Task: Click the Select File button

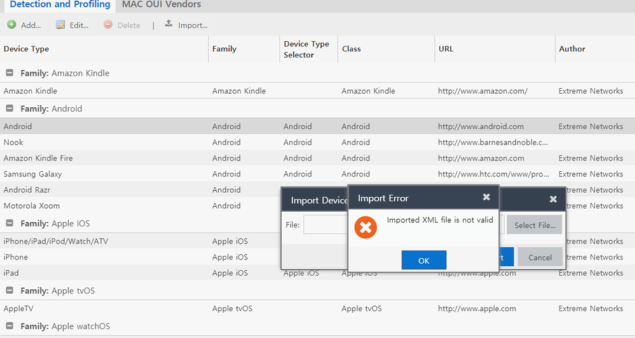Action: tap(535, 225)
